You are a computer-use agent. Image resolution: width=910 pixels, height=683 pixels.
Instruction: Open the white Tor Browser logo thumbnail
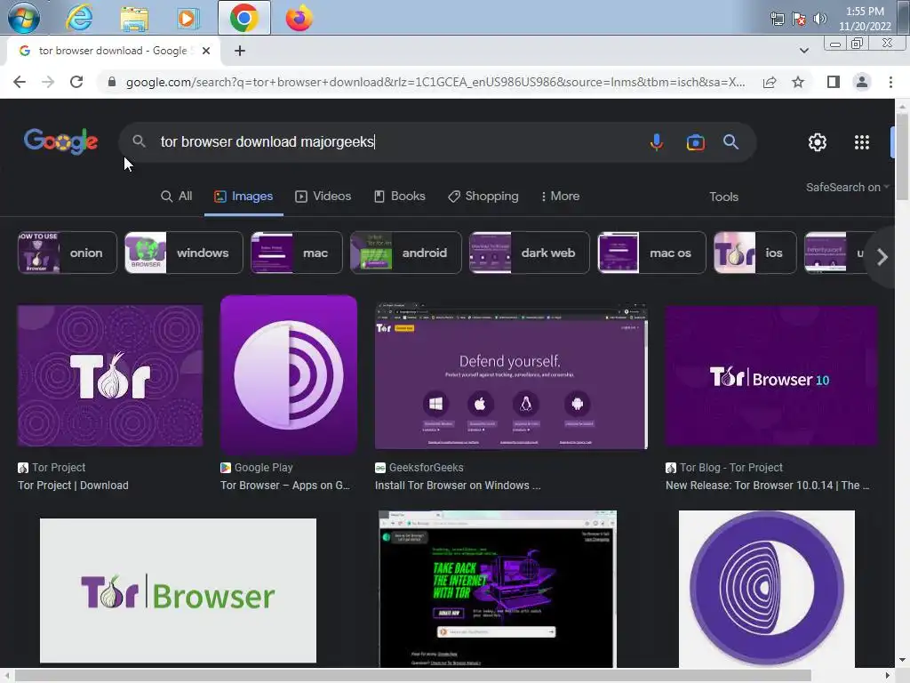178,591
